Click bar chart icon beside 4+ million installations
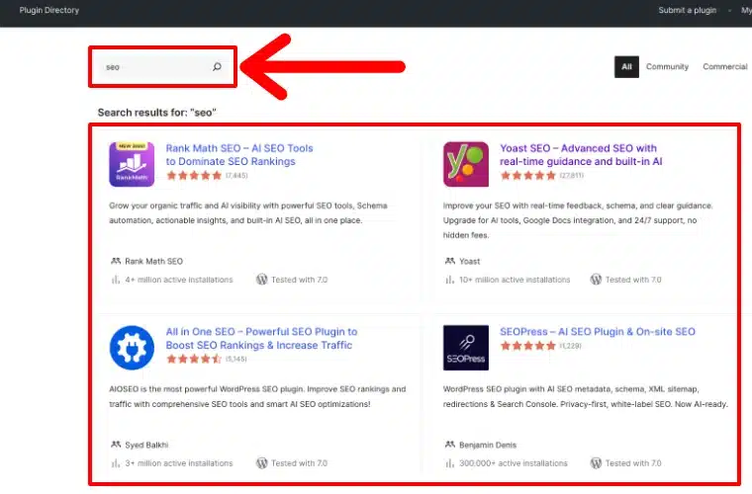The width and height of the screenshot is (752, 494). [115, 280]
